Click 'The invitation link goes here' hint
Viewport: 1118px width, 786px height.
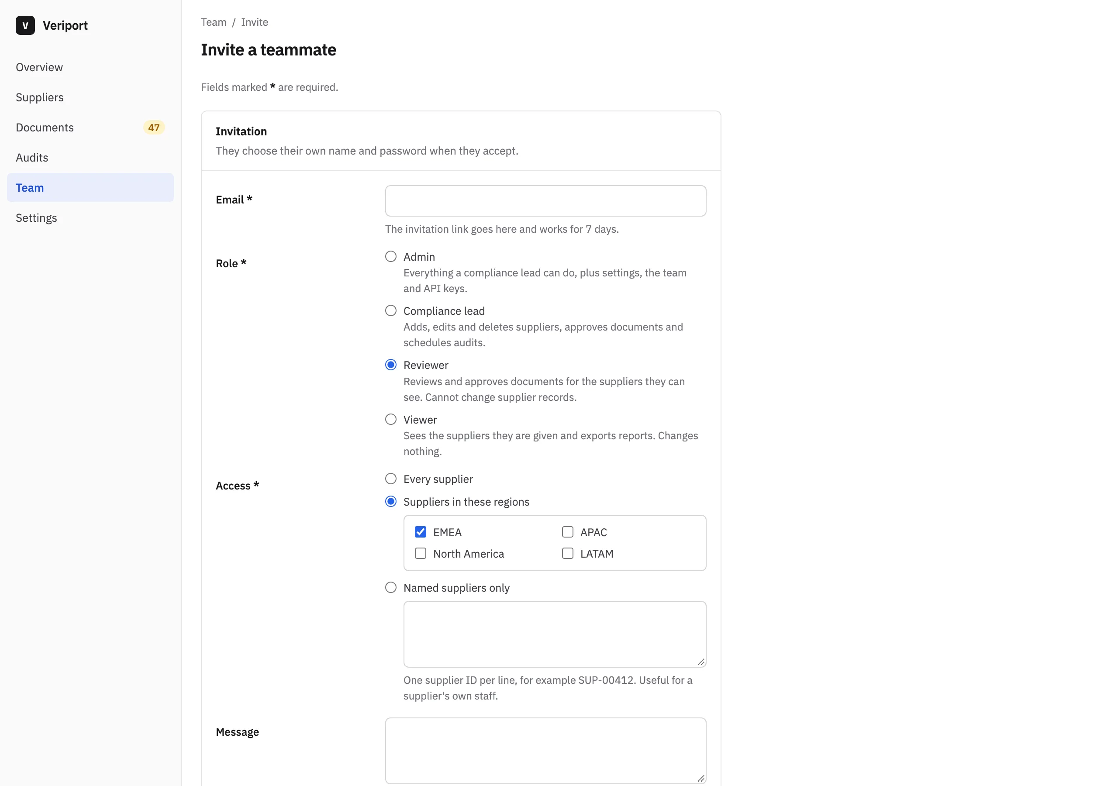click(501, 229)
